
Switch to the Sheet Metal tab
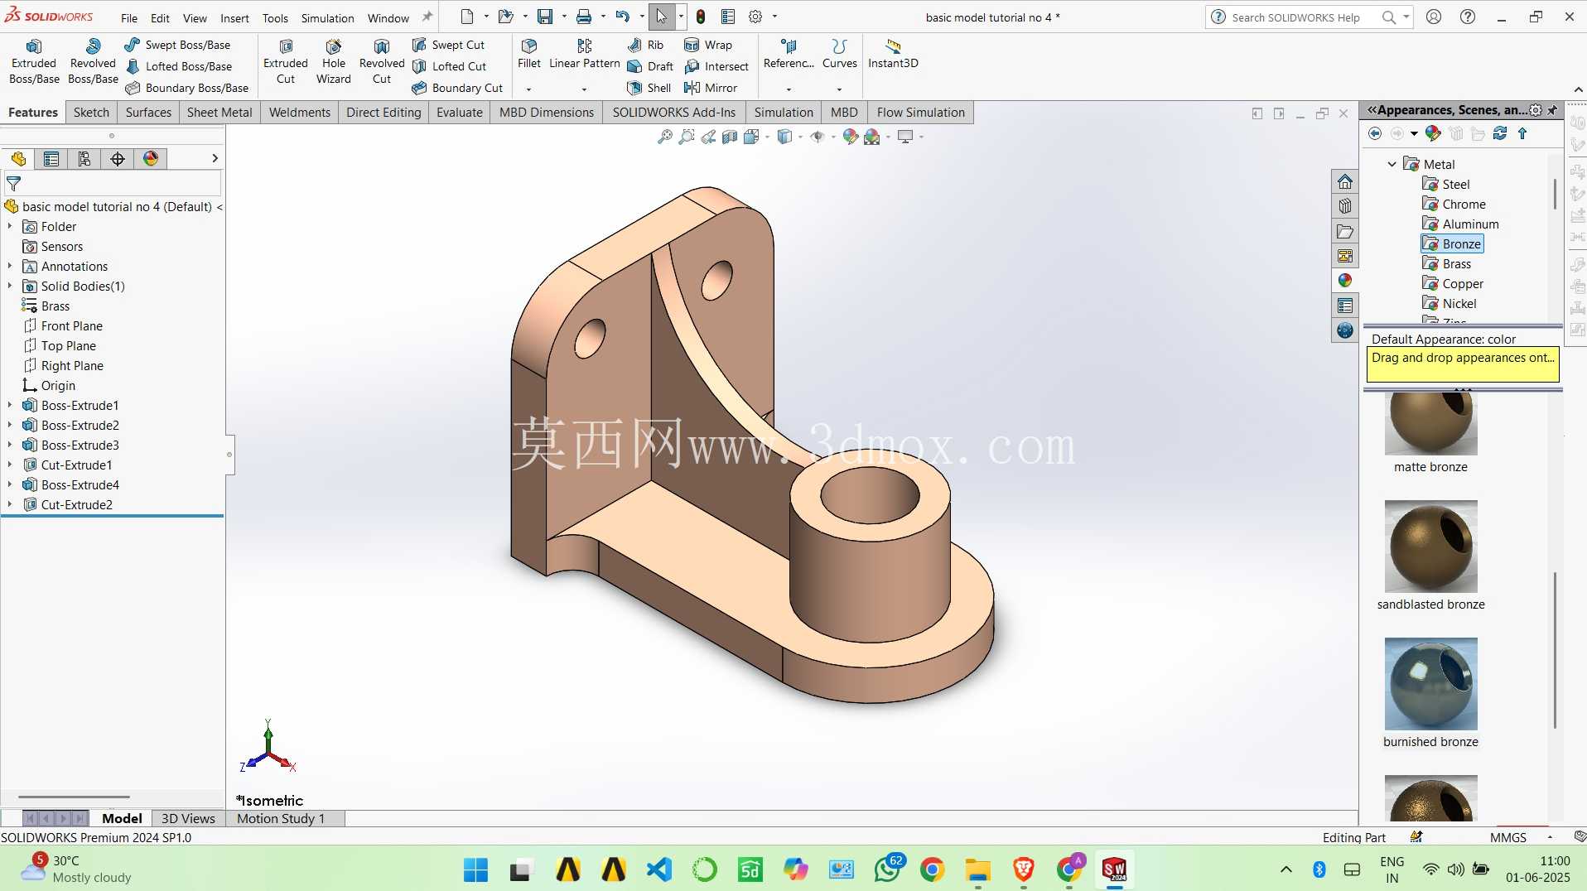point(219,113)
